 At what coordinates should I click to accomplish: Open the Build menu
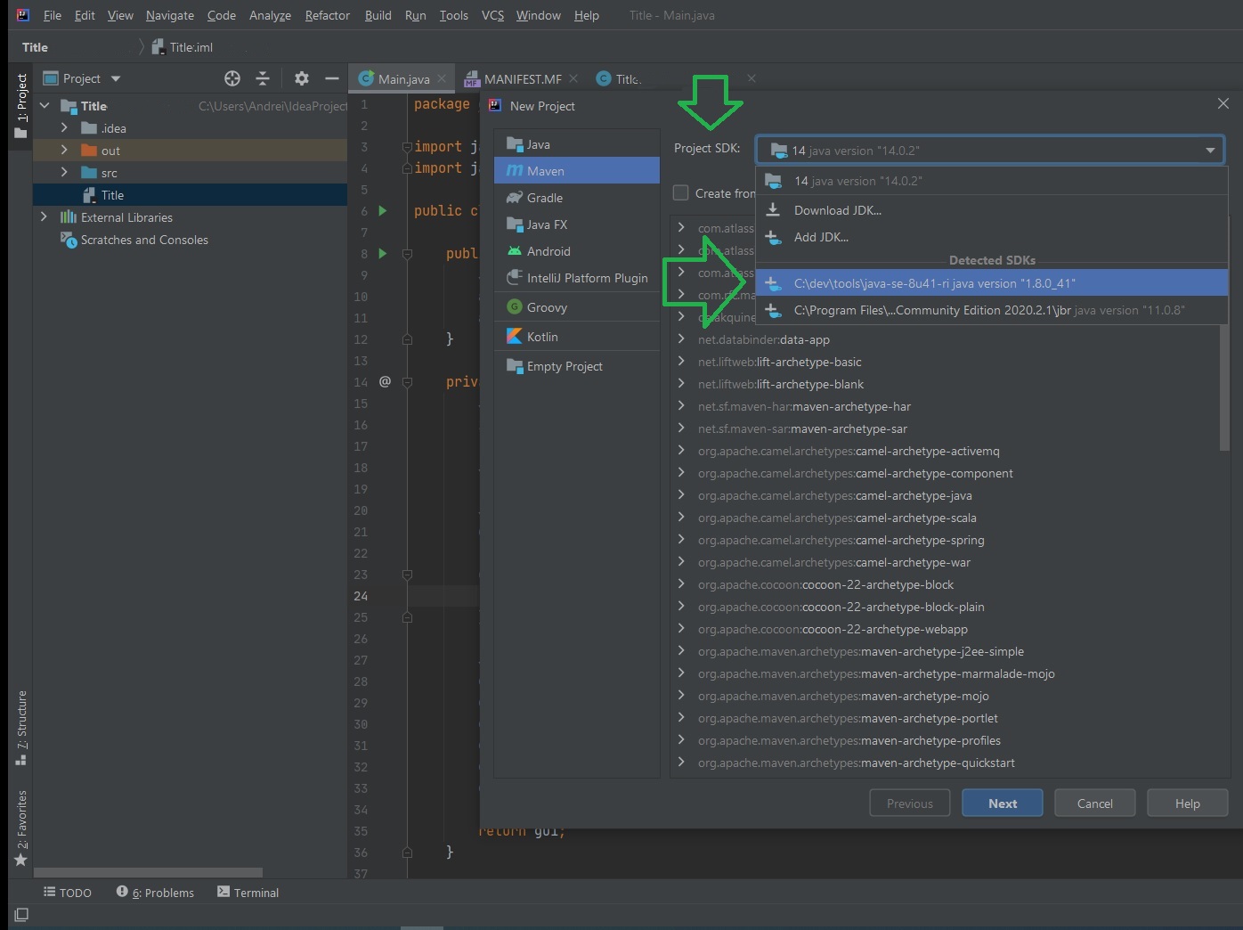pyautogui.click(x=378, y=15)
